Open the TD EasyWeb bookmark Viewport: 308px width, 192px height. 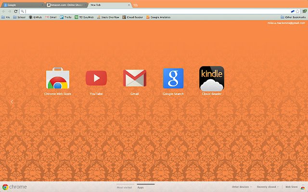click(84, 17)
